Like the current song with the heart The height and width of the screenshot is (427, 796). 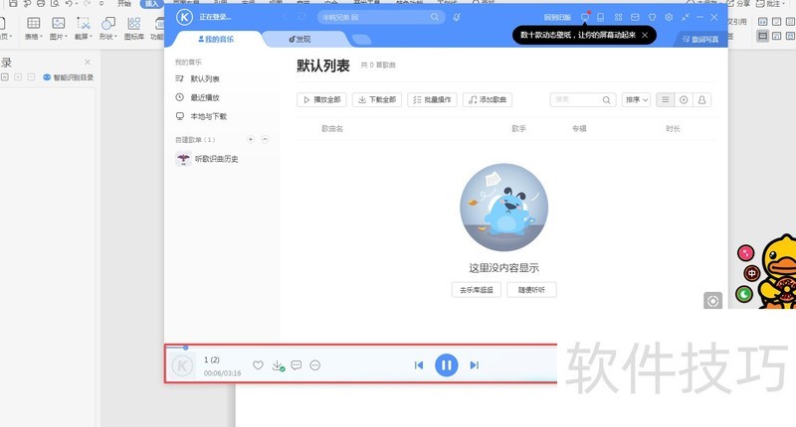pyautogui.click(x=258, y=365)
